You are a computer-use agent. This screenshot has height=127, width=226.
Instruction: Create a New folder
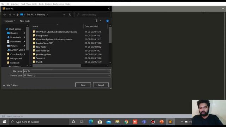(25, 21)
